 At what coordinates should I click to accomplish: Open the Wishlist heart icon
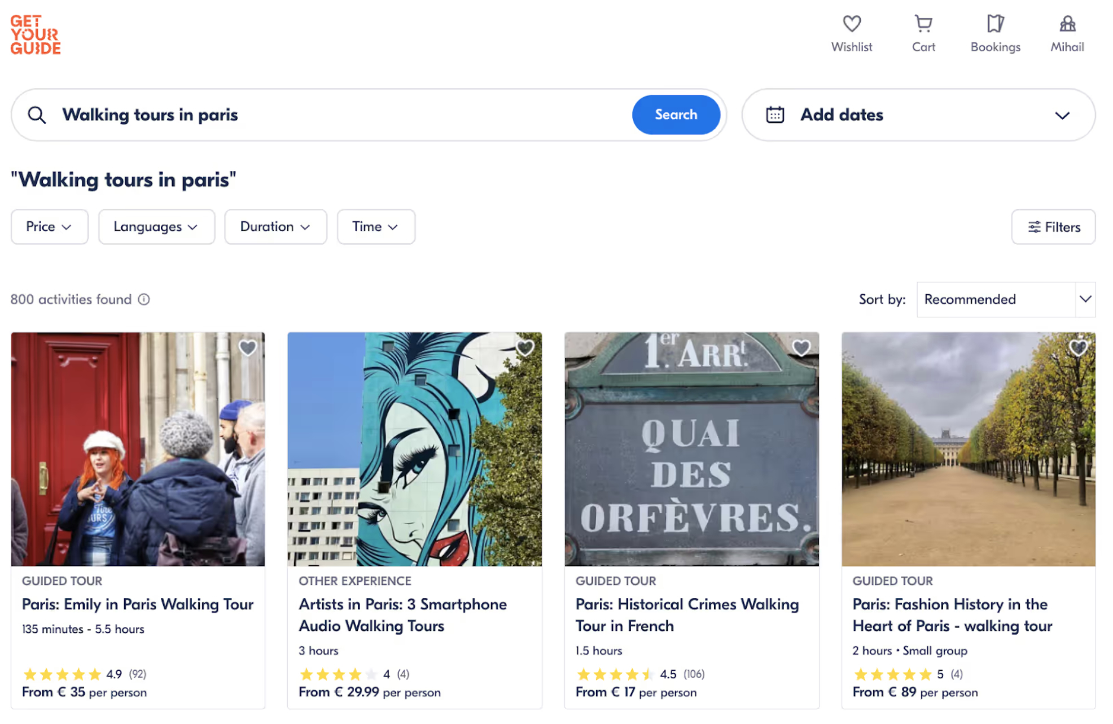coord(851,24)
